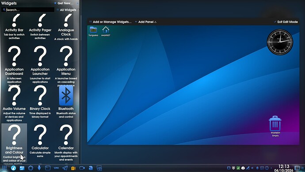Launch the screenshot tool taskbar icon

click(99, 168)
